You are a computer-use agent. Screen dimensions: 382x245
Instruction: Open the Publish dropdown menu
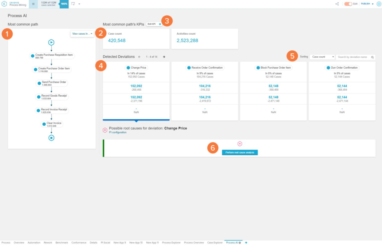(x=367, y=4)
